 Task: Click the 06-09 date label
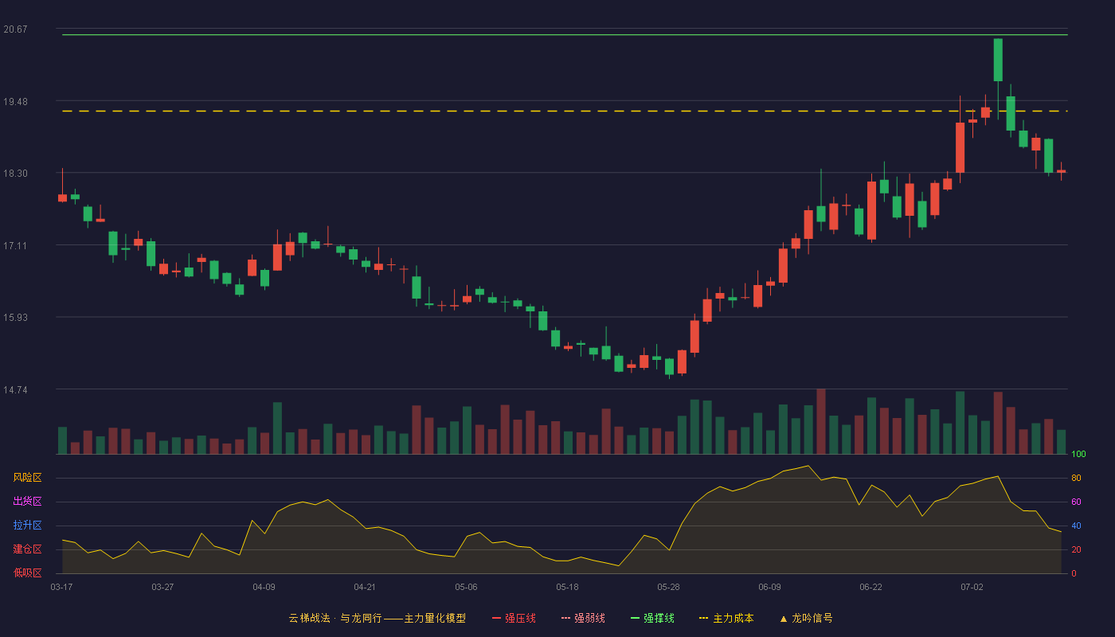pyautogui.click(x=769, y=587)
